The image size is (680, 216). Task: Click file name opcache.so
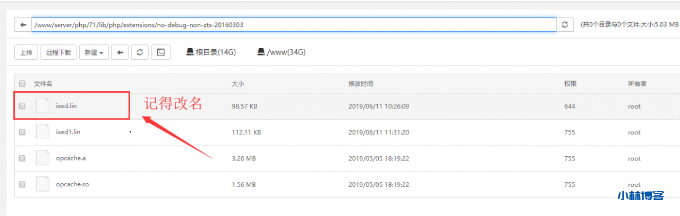(x=72, y=184)
